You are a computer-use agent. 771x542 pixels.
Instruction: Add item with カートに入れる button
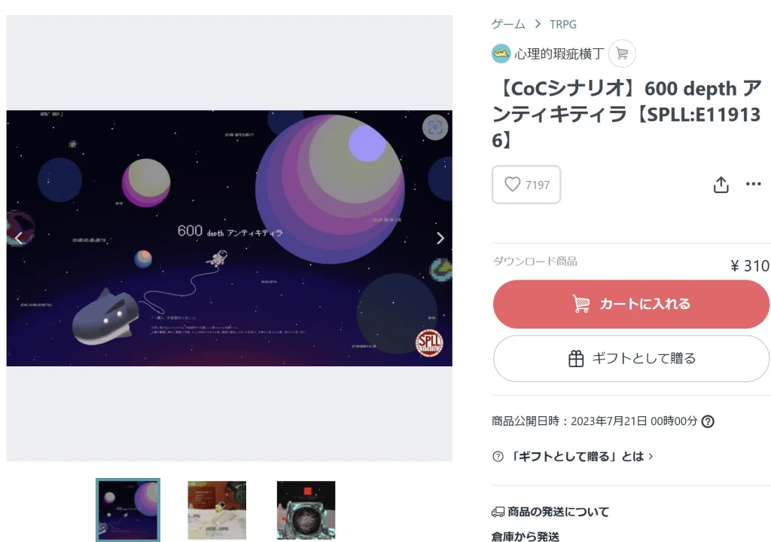(x=632, y=305)
